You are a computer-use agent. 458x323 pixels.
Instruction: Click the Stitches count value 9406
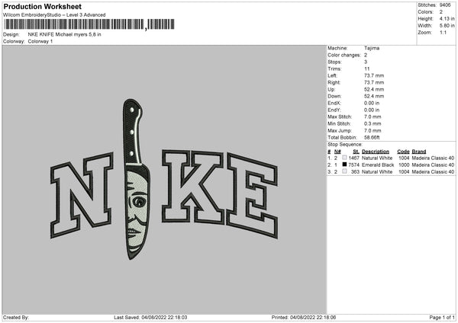445,5
